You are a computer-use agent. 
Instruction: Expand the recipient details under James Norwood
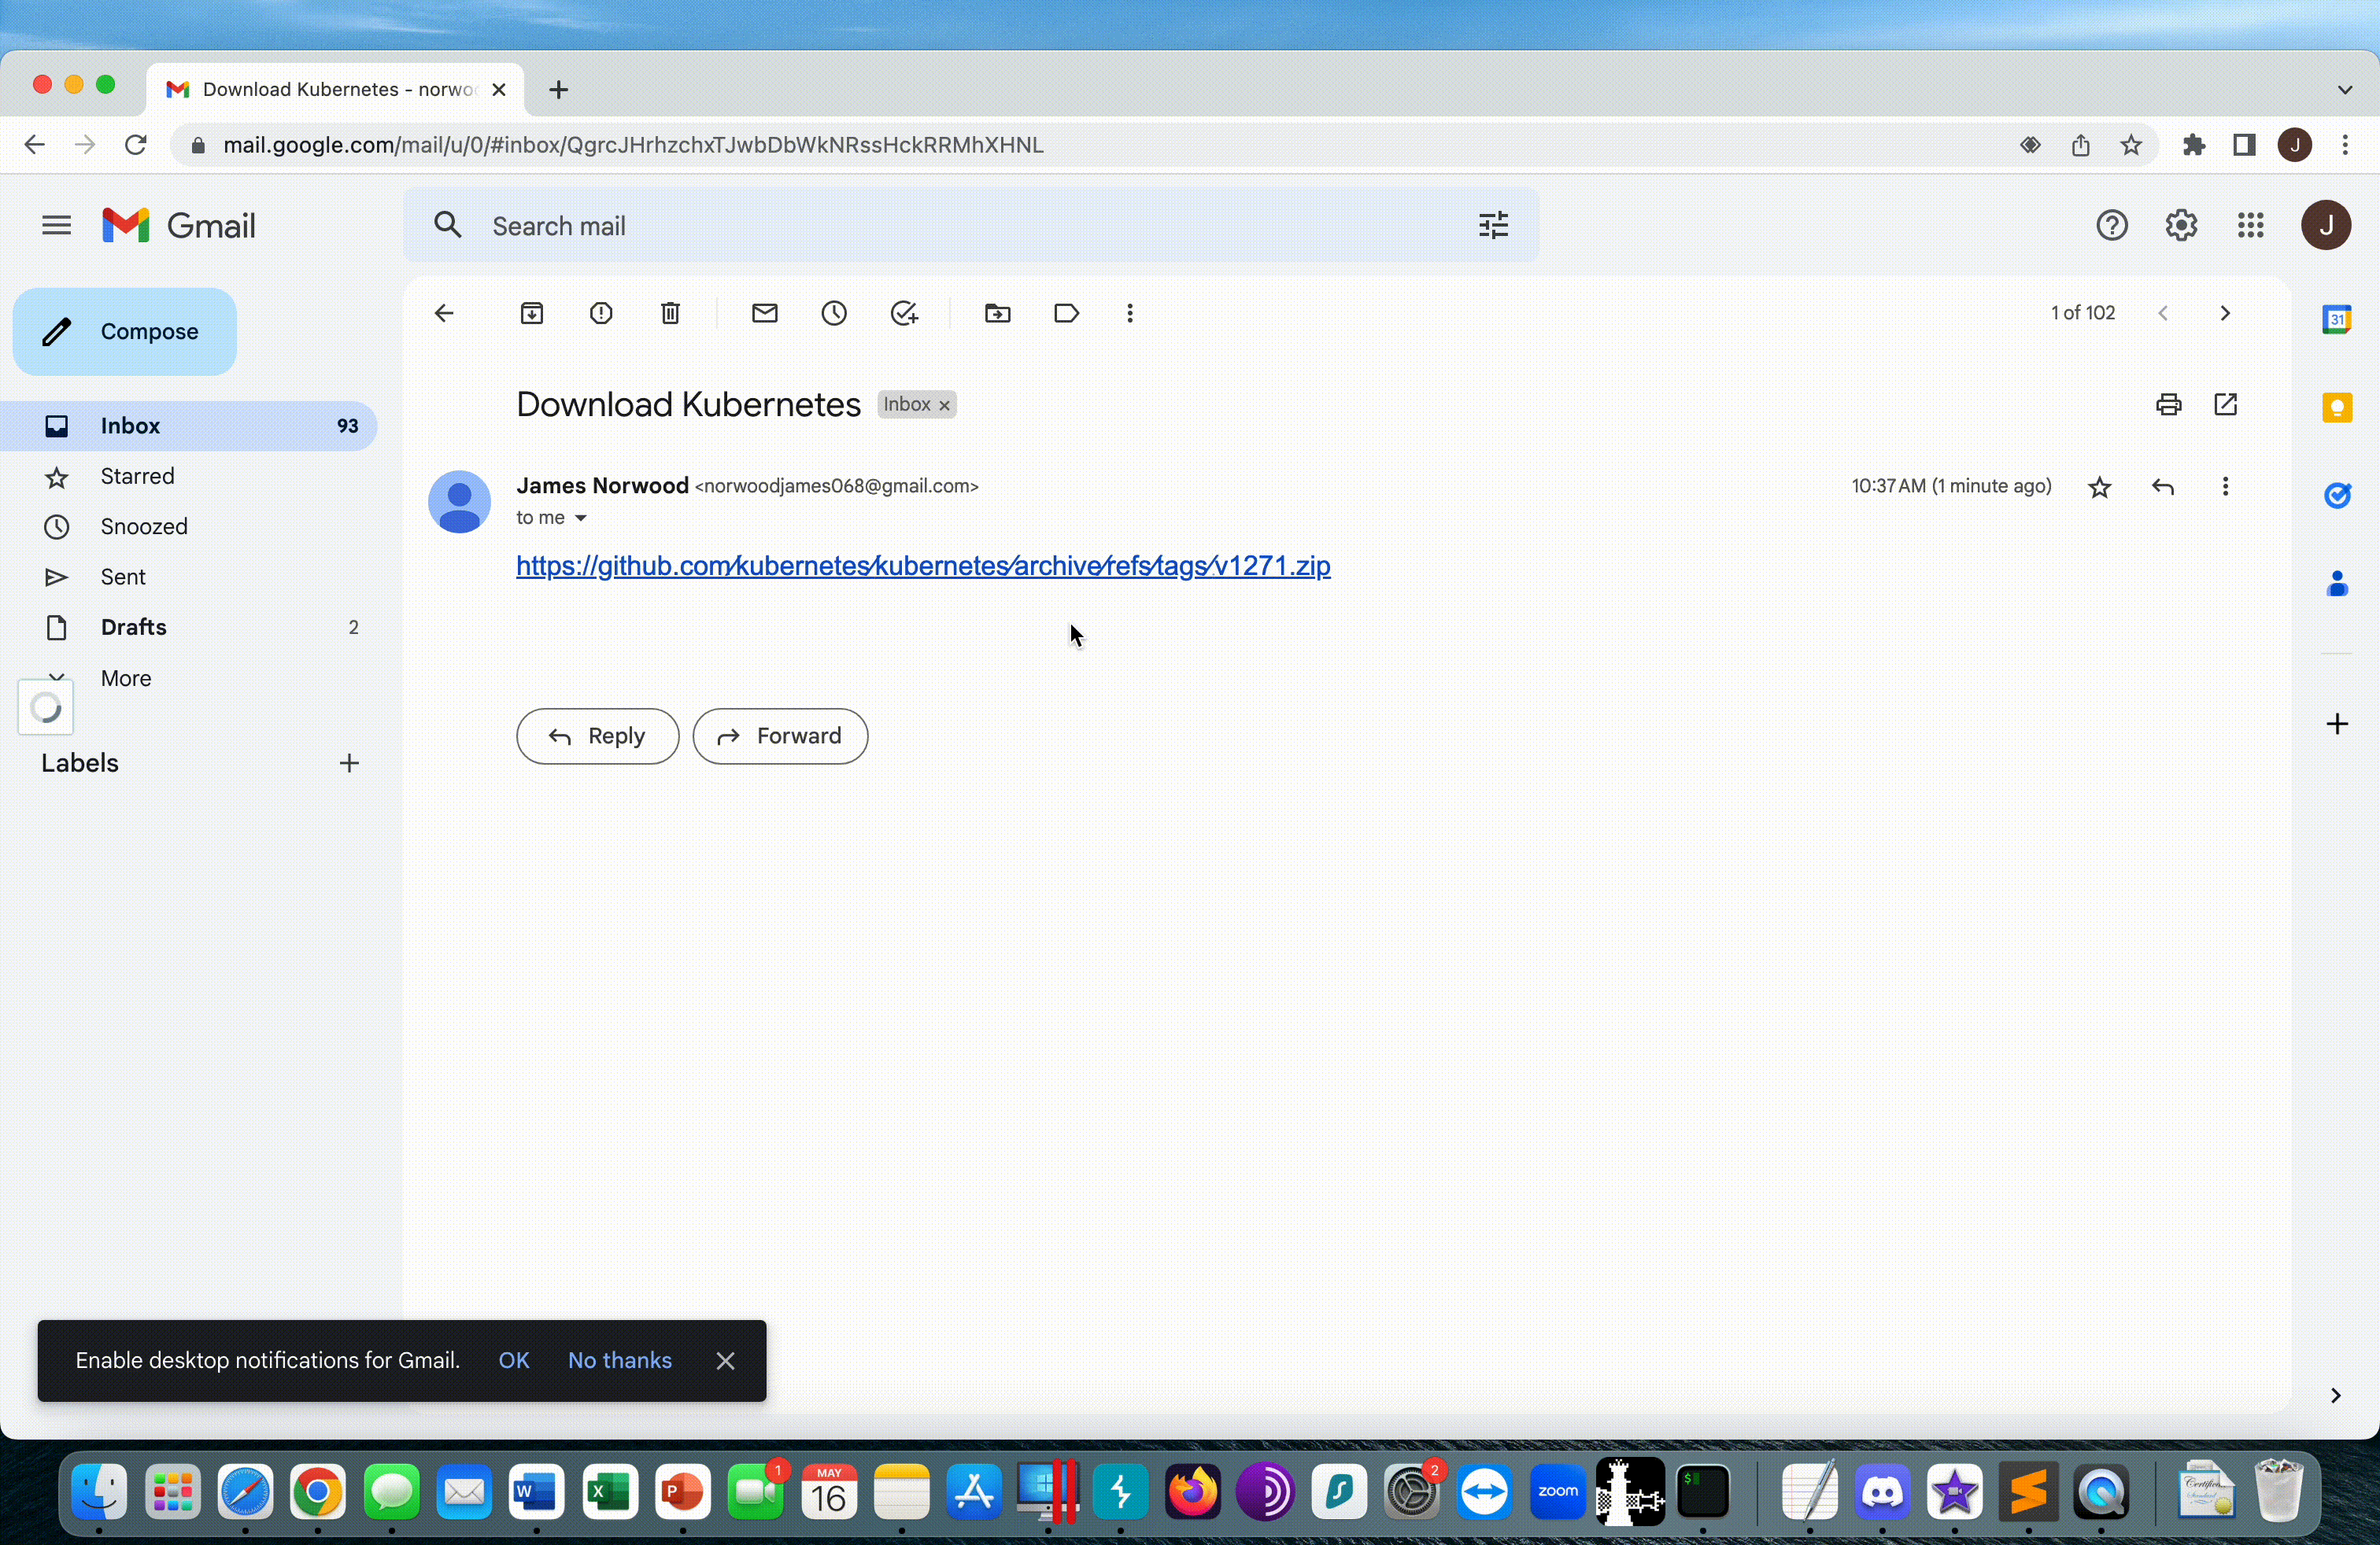[582, 518]
